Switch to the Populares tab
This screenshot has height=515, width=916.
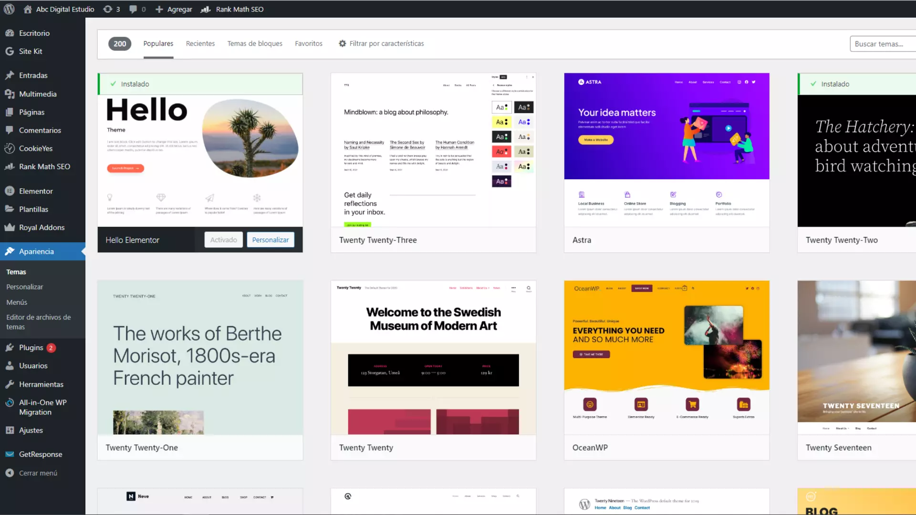coord(158,43)
